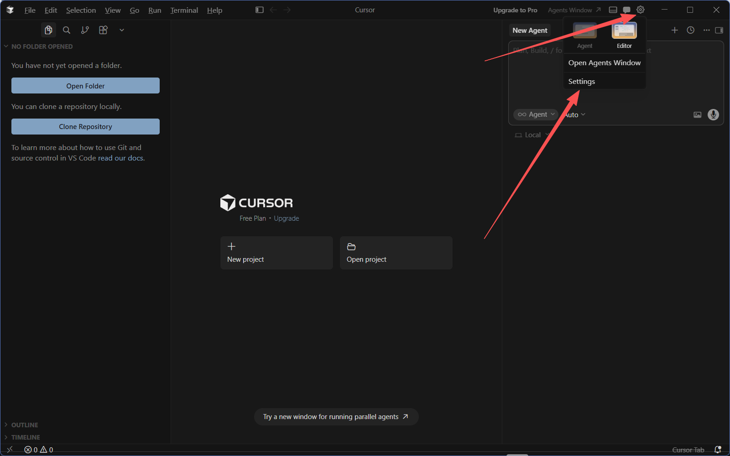Viewport: 730px width, 456px height.
Task: Open the Edit menu
Action: (51, 10)
